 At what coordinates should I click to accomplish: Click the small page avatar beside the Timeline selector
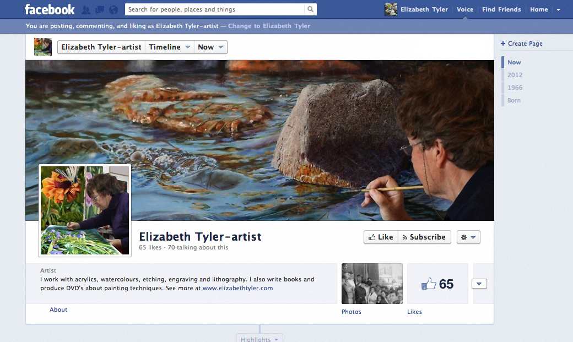(42, 47)
